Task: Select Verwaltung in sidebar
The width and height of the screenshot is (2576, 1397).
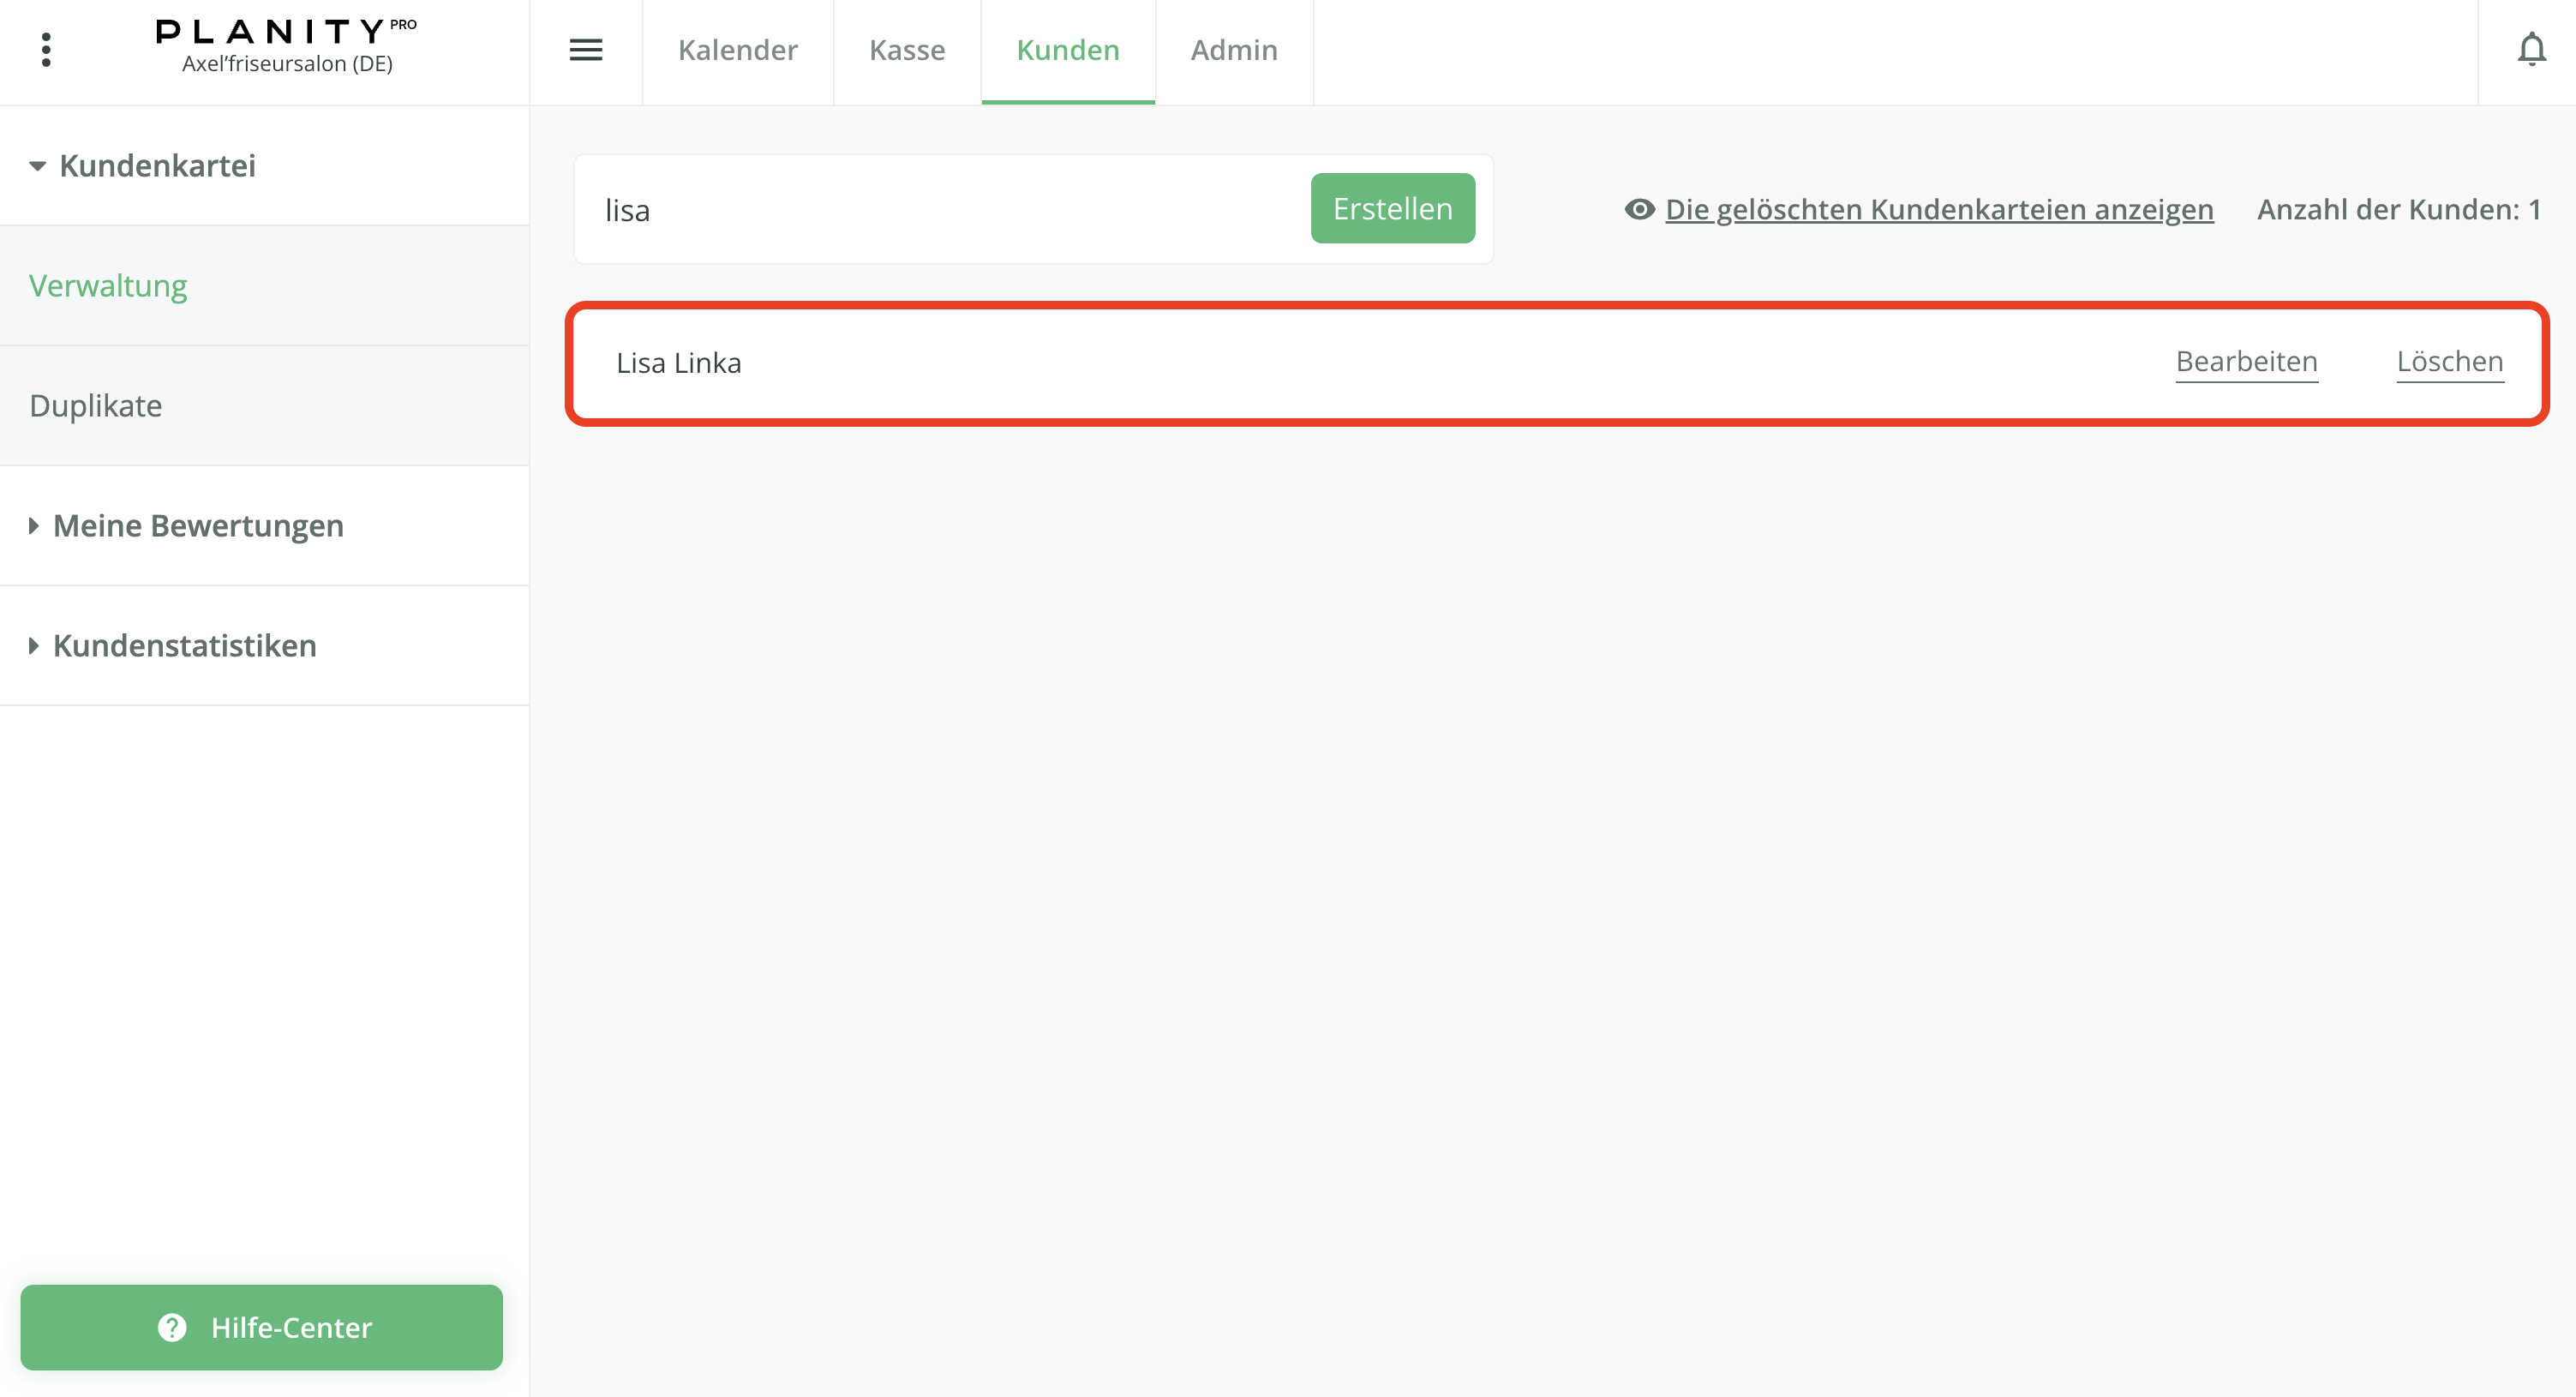Action: 108,286
